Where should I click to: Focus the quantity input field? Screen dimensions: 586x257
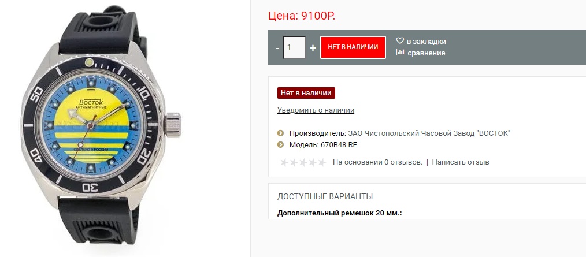295,47
